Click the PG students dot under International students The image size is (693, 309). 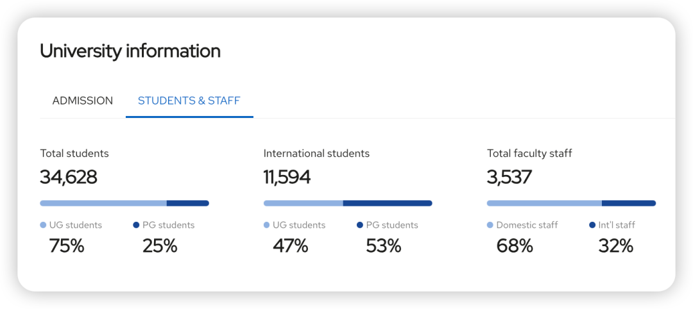pos(359,225)
